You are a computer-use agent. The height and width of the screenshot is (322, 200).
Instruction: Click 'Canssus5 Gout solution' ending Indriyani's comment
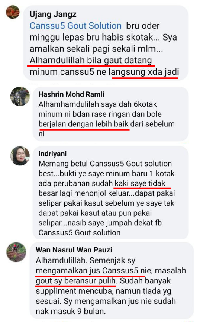pyautogui.click(x=80, y=233)
